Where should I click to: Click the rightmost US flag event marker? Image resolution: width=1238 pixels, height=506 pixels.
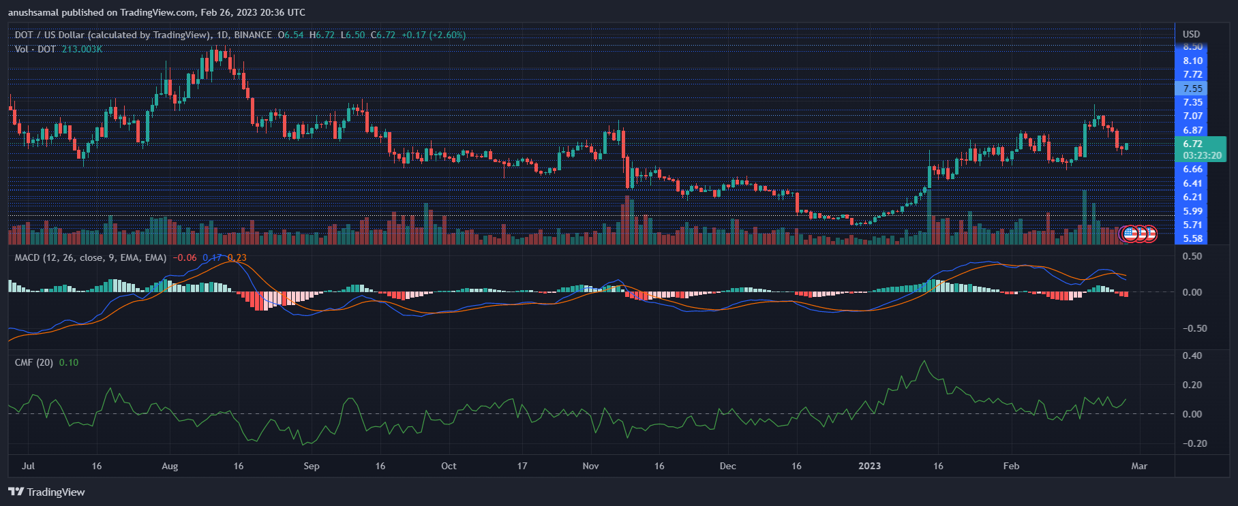[x=1150, y=234]
